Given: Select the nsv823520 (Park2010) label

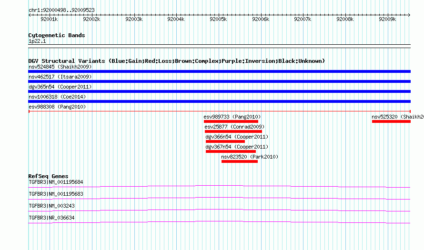Looking at the screenshot, I should (x=250, y=157).
